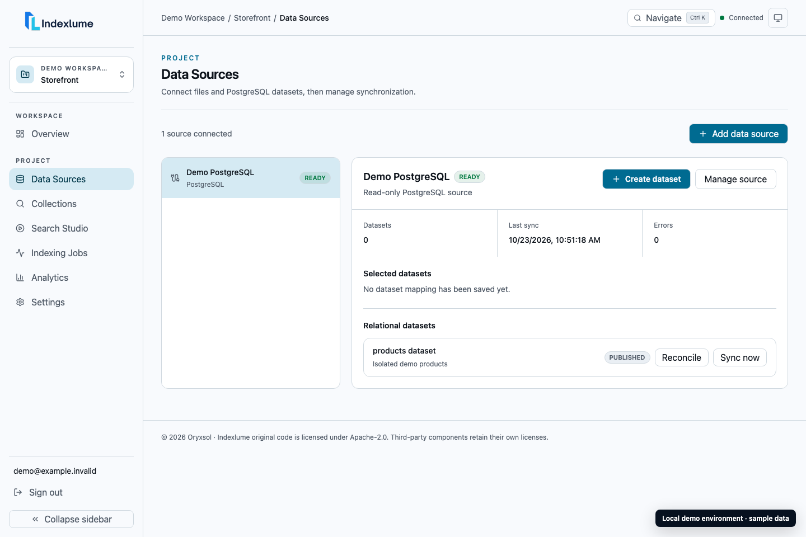Click Sync now for products dataset
Image resolution: width=806 pixels, height=537 pixels.
[x=740, y=357]
